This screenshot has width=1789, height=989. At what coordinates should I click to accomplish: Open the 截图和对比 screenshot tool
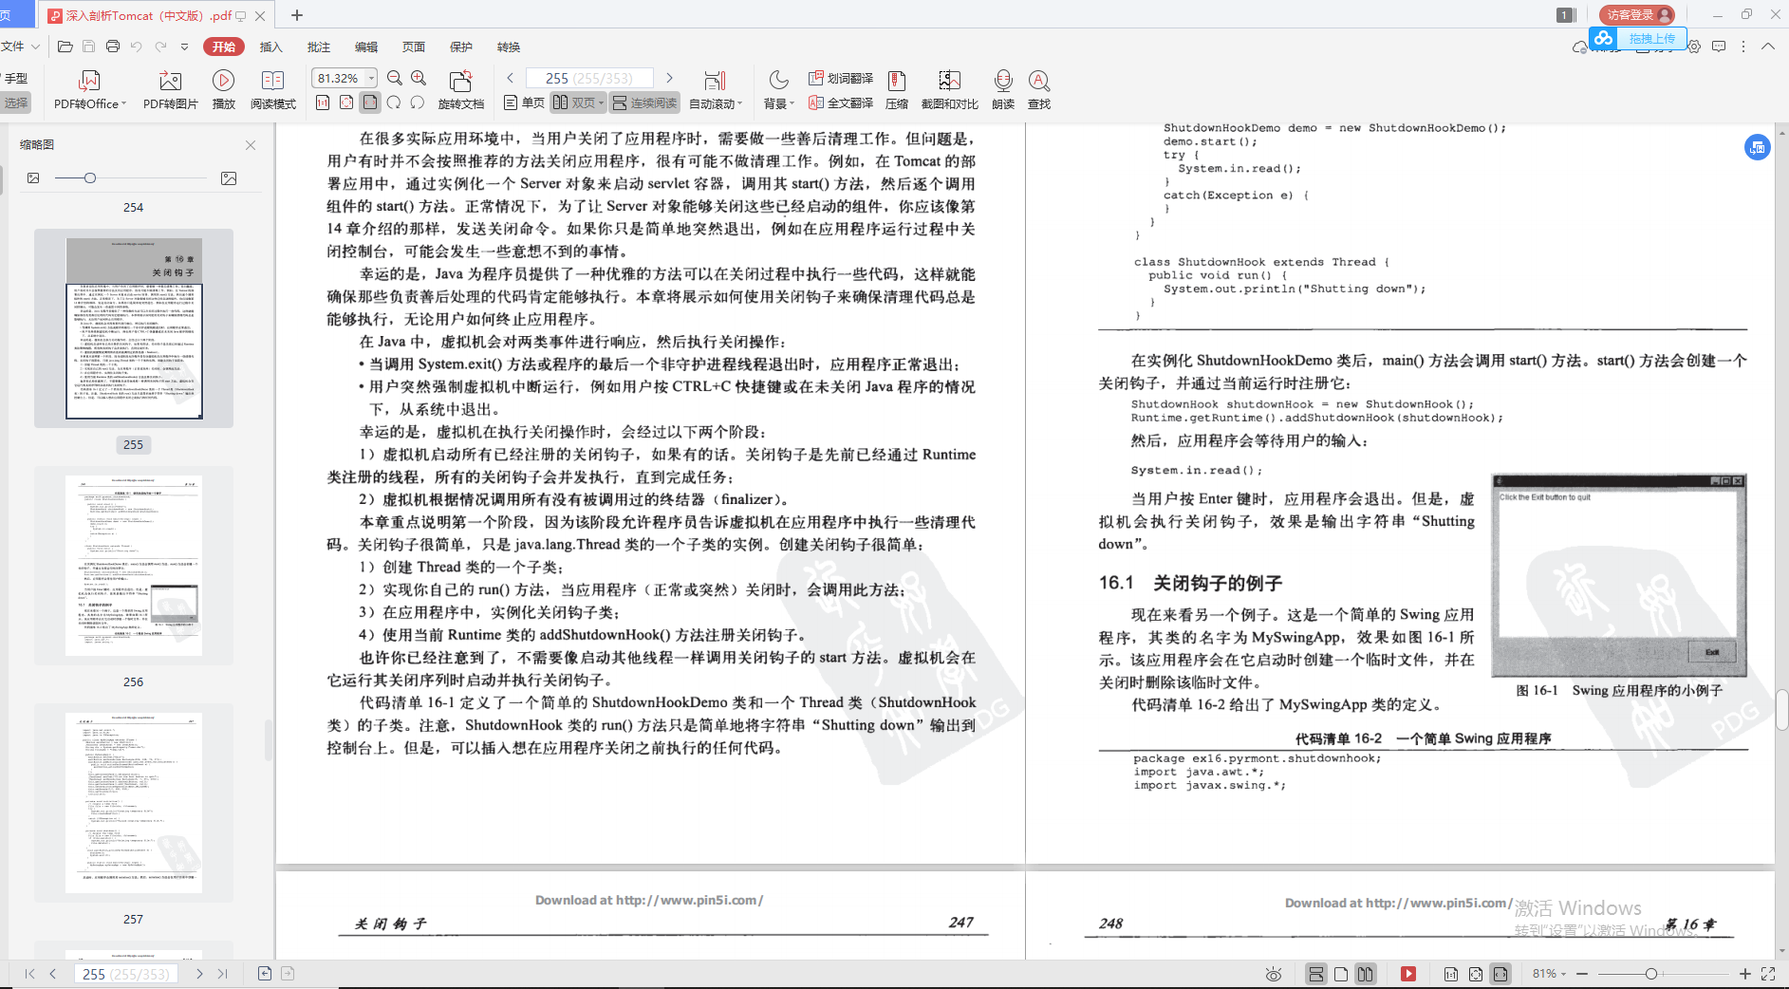(949, 89)
